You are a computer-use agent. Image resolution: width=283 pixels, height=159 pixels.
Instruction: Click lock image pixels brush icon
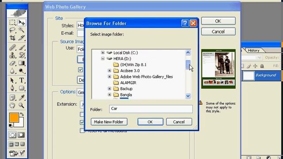(249, 66)
